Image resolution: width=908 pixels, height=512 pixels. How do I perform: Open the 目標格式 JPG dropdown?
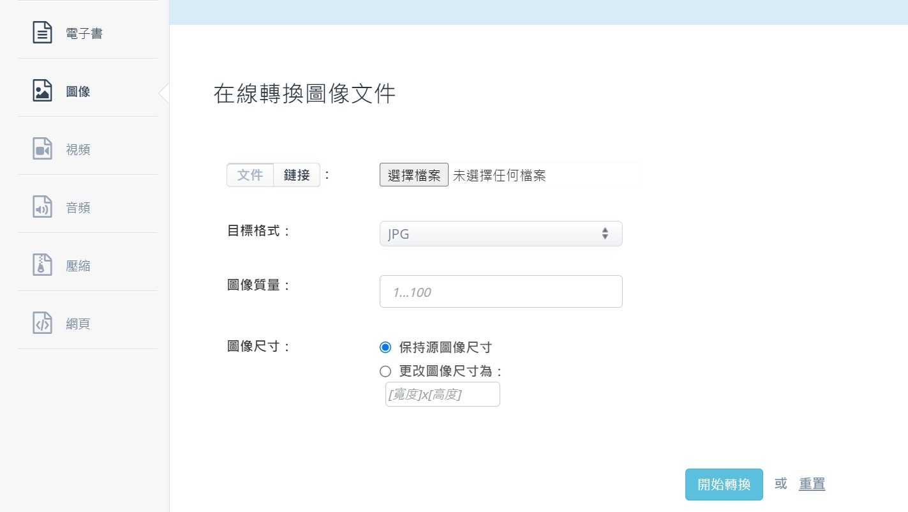point(500,234)
